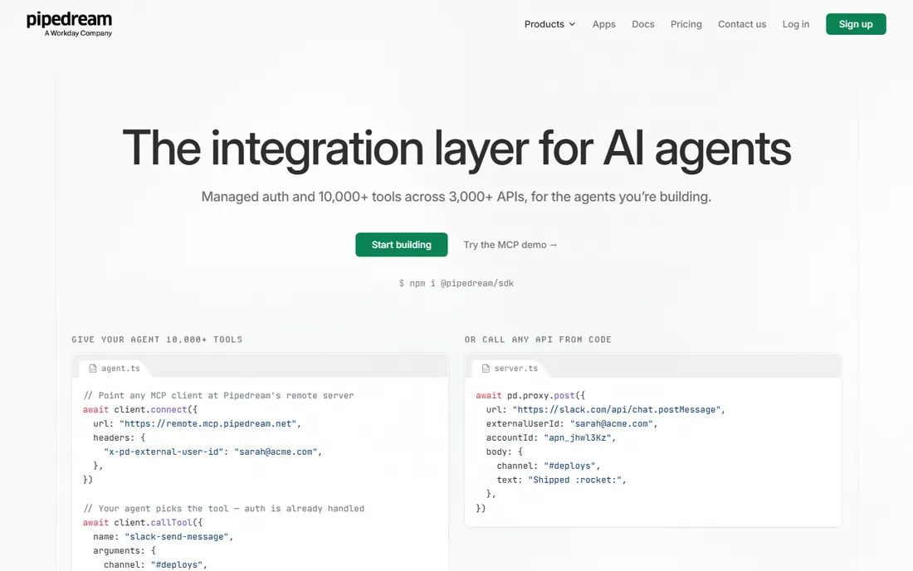Expand the Products dropdown menu

549,24
